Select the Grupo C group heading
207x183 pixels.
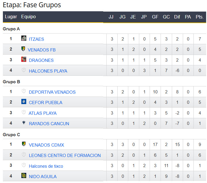12,135
